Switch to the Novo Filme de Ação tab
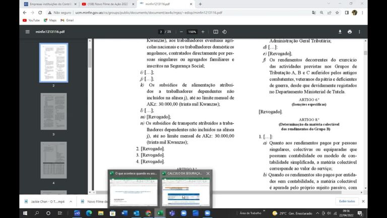Viewport: 387px width, 218px height. click(108, 4)
